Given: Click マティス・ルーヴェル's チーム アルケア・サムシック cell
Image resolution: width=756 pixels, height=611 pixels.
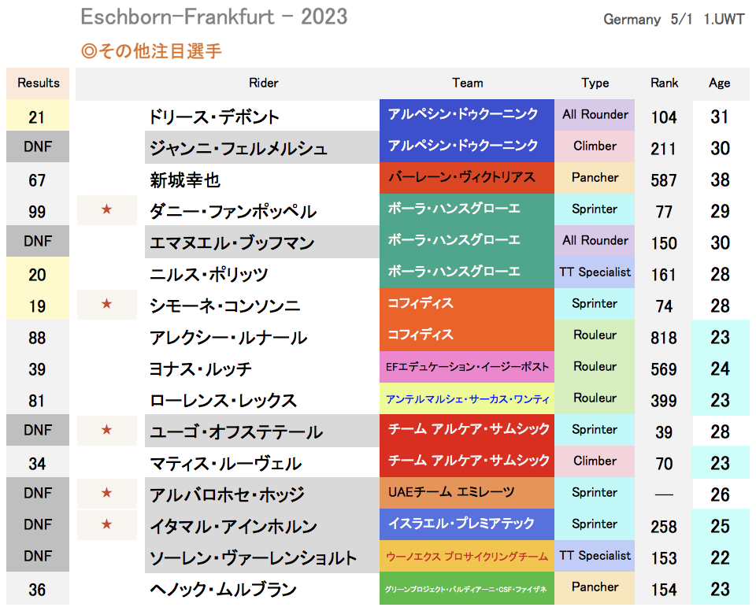Looking at the screenshot, I should coord(467,461).
